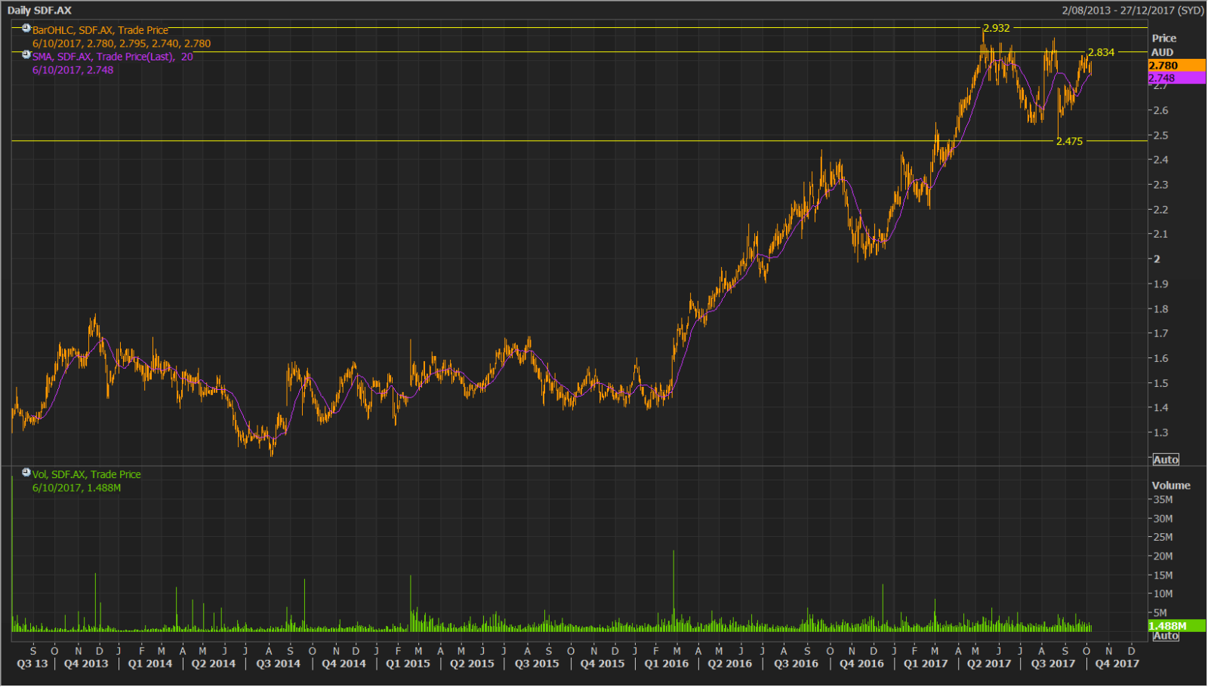Viewport: 1208px width, 687px height.
Task: Click the Q2 2014 label on the time axis
Action: click(x=214, y=664)
